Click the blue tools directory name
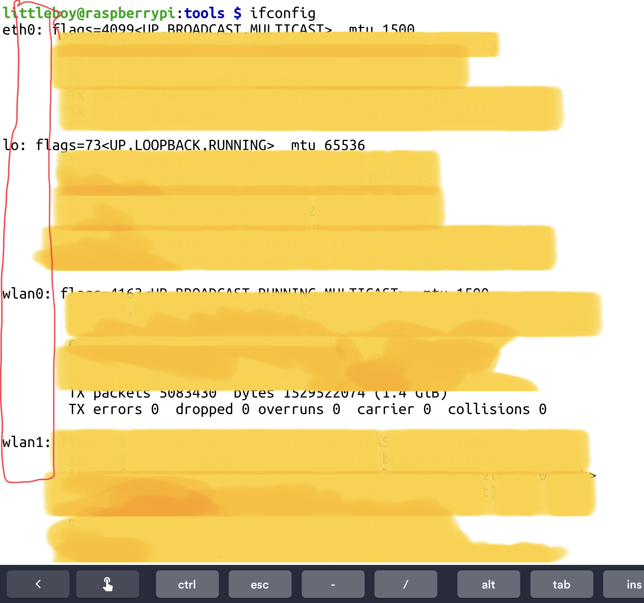This screenshot has height=603, width=644. [204, 13]
